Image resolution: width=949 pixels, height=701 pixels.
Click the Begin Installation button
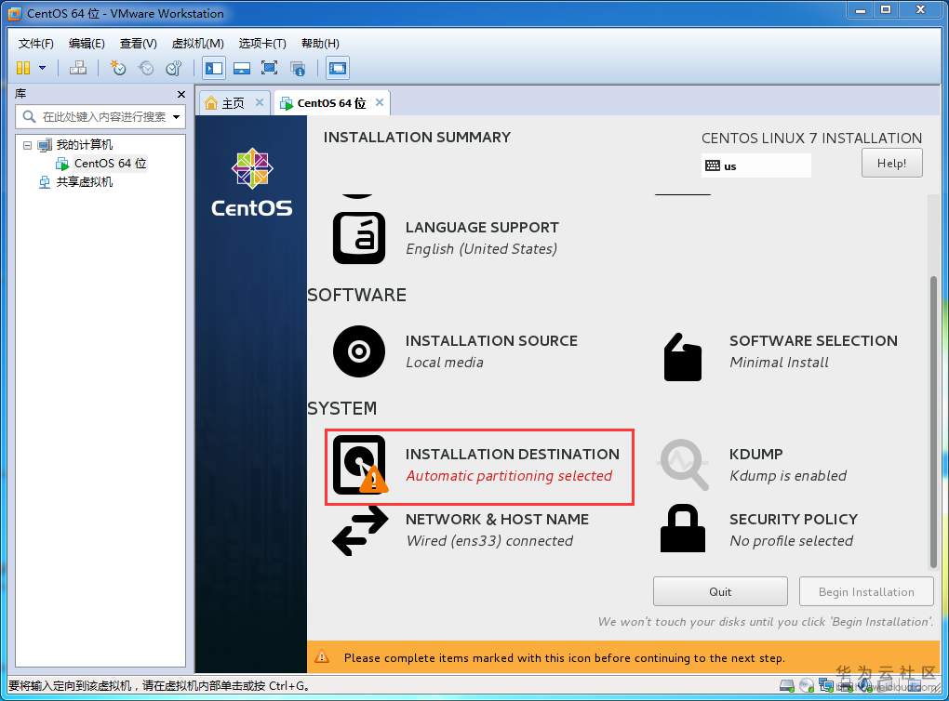pos(866,591)
